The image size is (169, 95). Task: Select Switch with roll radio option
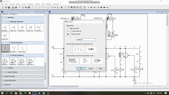pyautogui.click(x=71, y=31)
